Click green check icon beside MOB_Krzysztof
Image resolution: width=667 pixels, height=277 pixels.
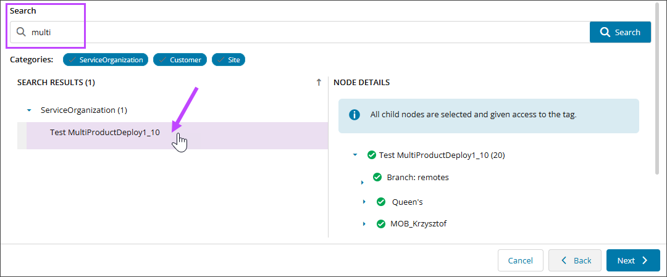point(381,223)
